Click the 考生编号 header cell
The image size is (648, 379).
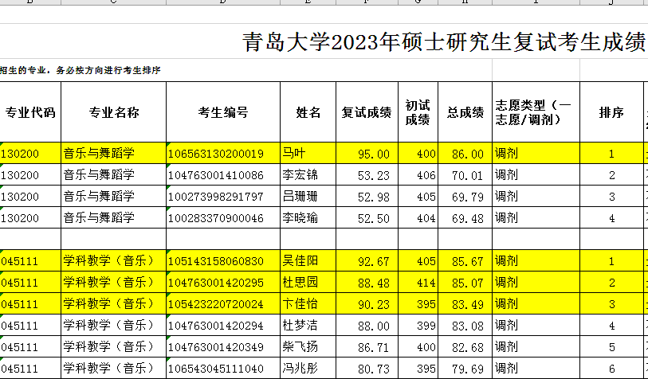222,112
